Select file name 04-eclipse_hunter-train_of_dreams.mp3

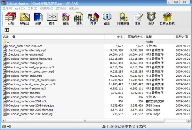pyautogui.click(x=31, y=80)
